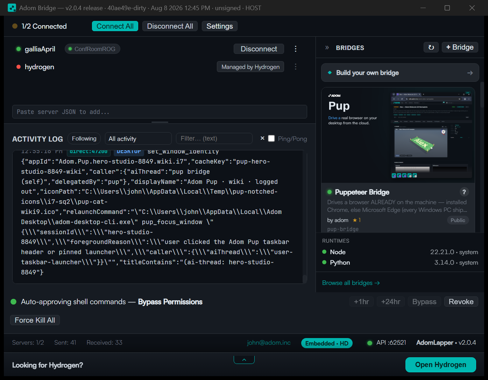Click Force Kill All
This screenshot has height=380, width=488.
click(35, 320)
